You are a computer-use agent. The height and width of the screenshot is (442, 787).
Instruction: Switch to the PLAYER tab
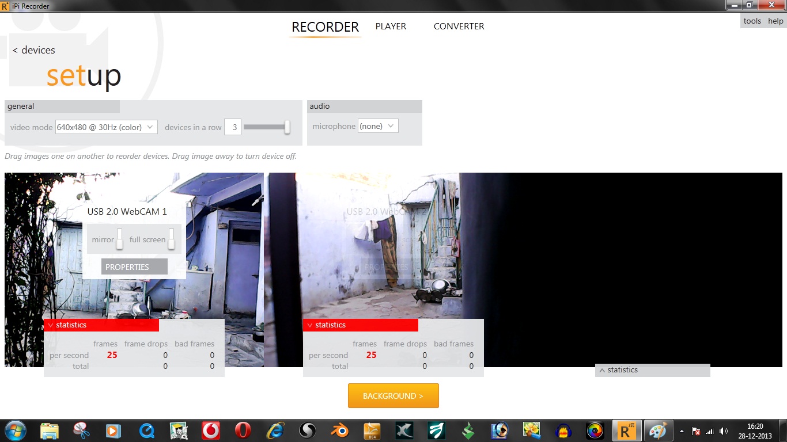391,26
